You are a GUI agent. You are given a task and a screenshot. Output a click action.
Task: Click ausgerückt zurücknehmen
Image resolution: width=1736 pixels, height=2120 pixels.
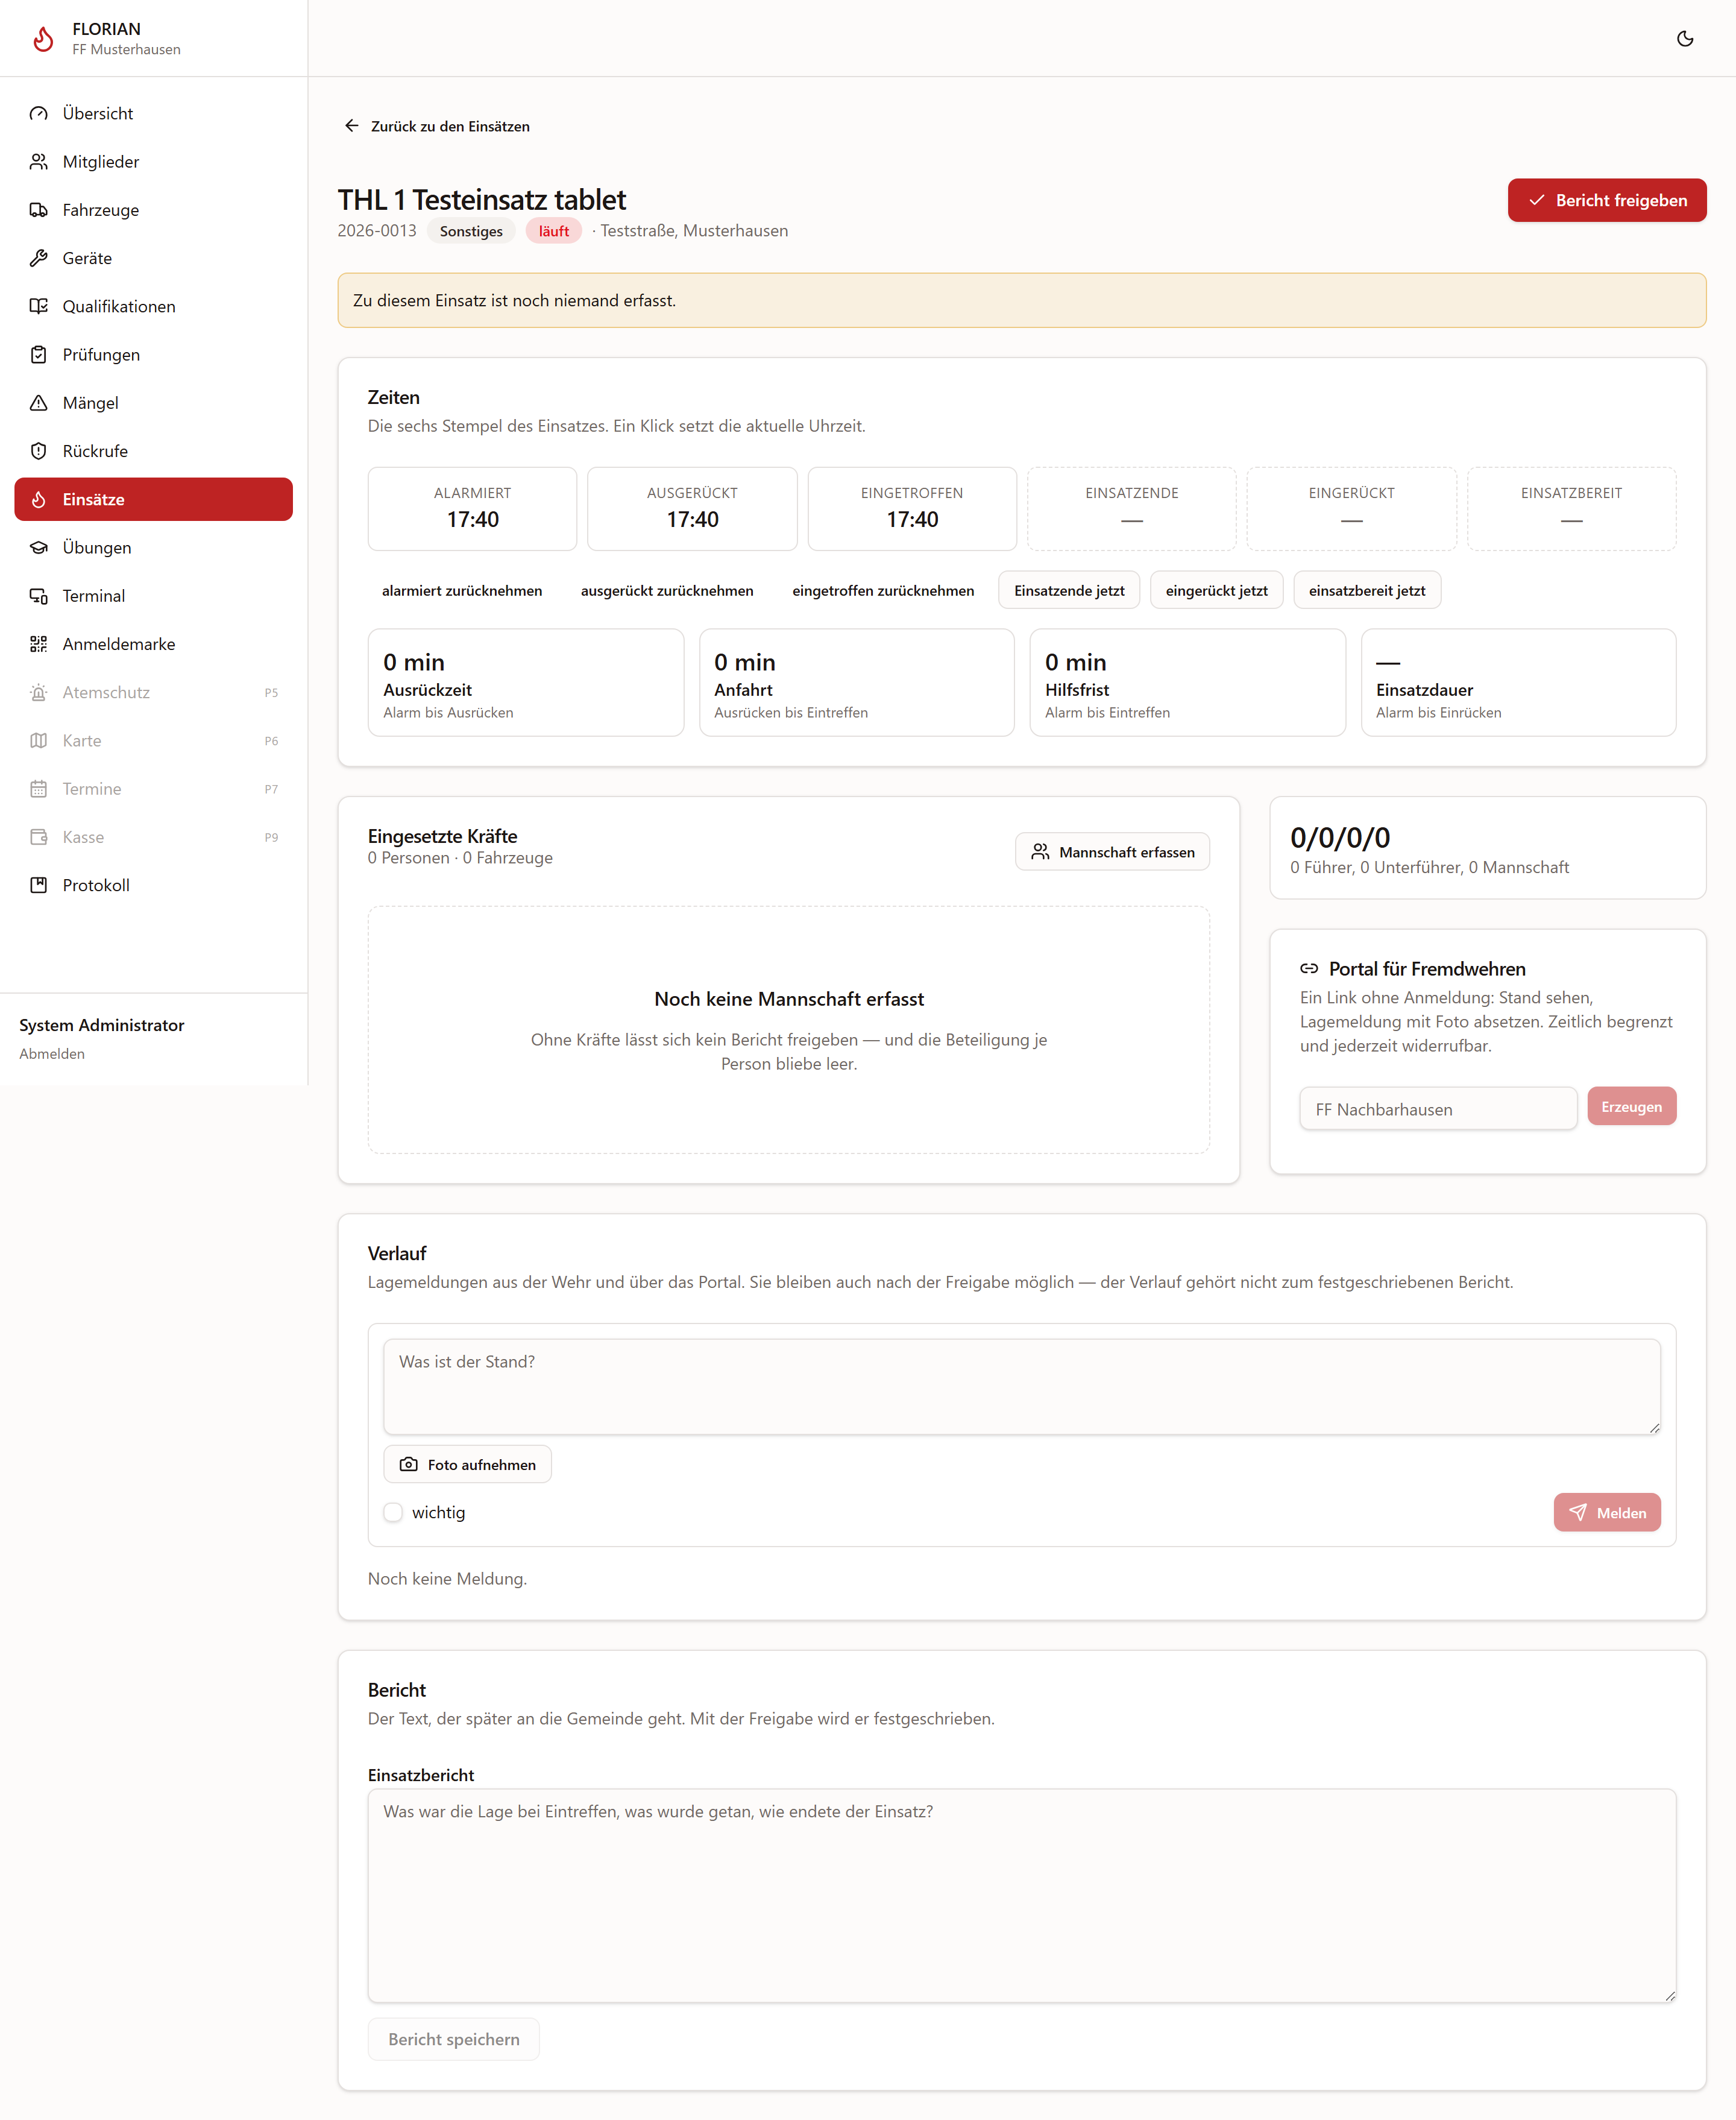coord(667,590)
